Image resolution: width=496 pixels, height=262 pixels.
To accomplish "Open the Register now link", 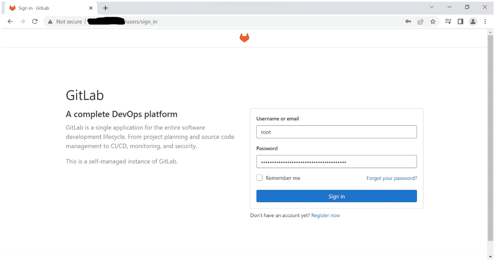I will point(325,215).
